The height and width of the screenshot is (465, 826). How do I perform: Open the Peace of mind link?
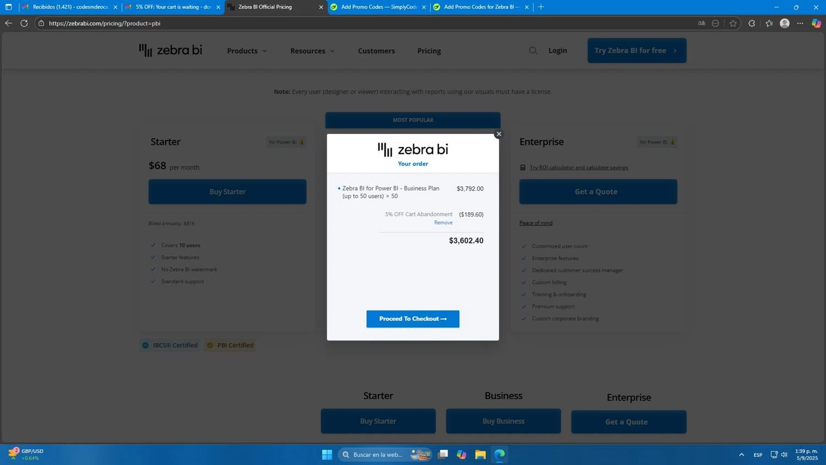(536, 223)
